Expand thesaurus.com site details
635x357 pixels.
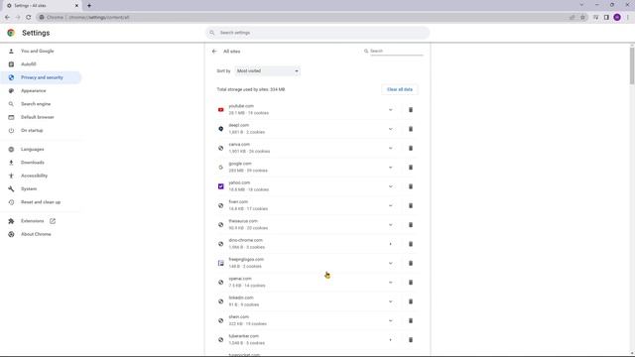[390, 225]
